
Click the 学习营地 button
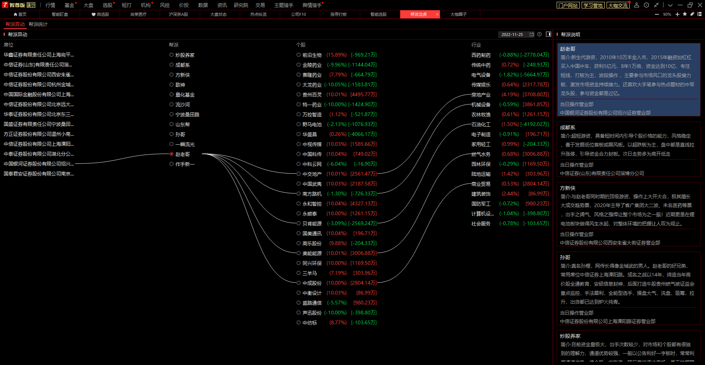[x=593, y=5]
